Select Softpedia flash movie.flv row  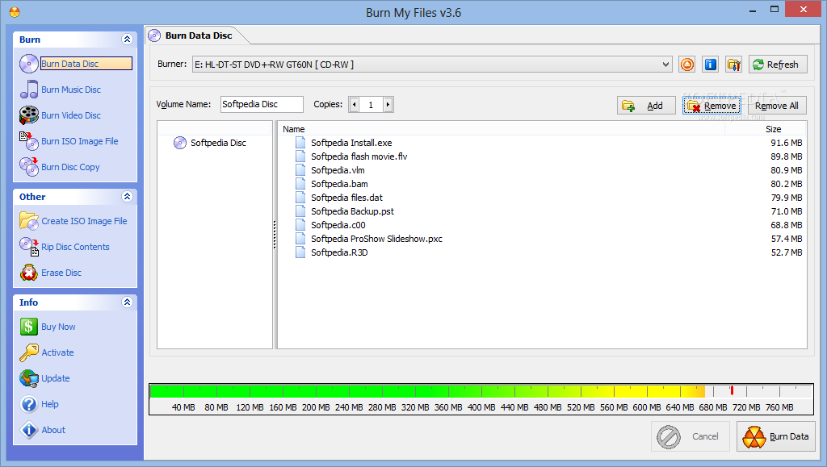coord(542,156)
